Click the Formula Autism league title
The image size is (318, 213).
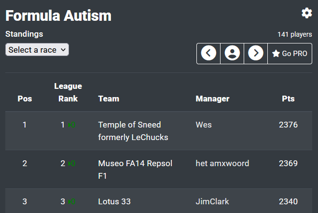58,15
